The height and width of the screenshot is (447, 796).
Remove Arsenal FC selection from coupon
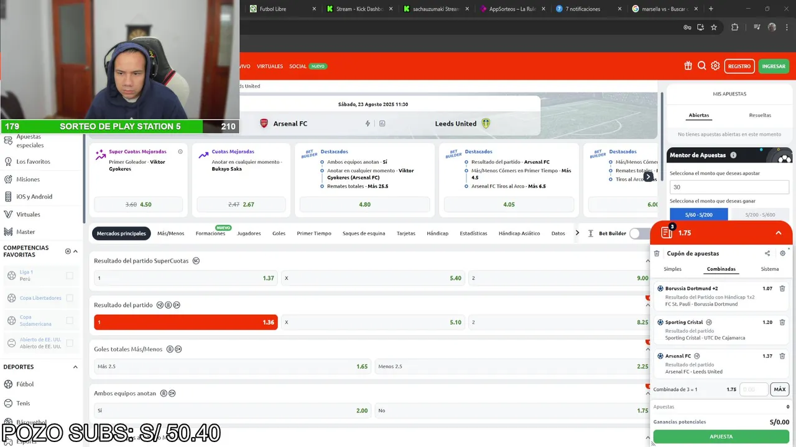(x=782, y=356)
